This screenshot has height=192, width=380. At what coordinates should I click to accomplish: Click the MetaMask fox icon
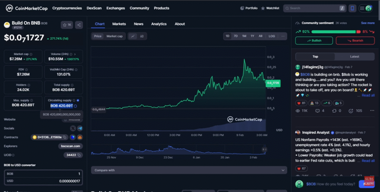80,137
